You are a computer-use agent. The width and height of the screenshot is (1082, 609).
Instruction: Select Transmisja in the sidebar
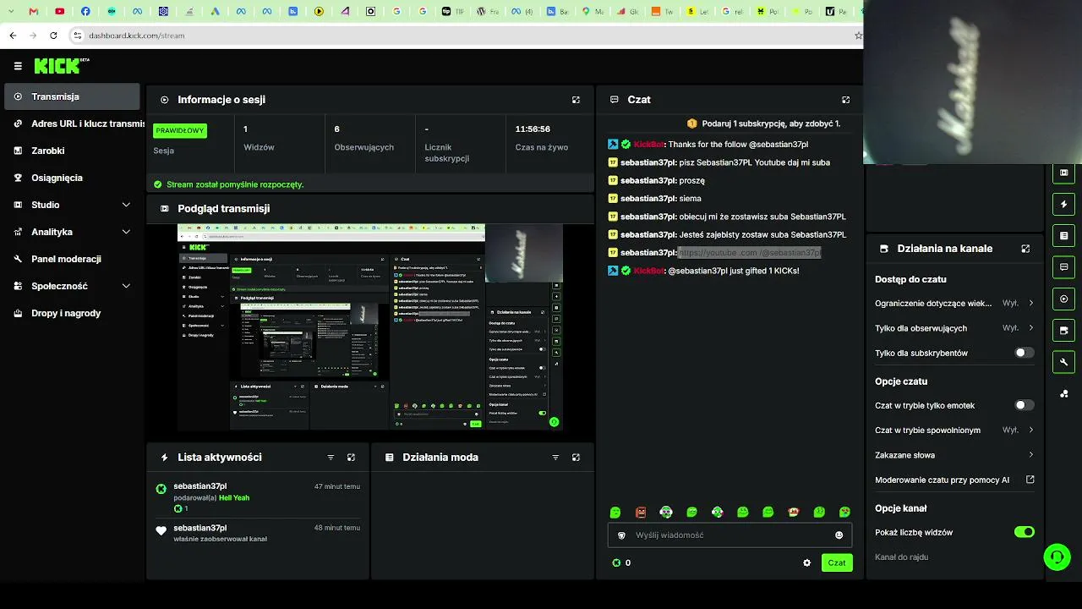72,96
